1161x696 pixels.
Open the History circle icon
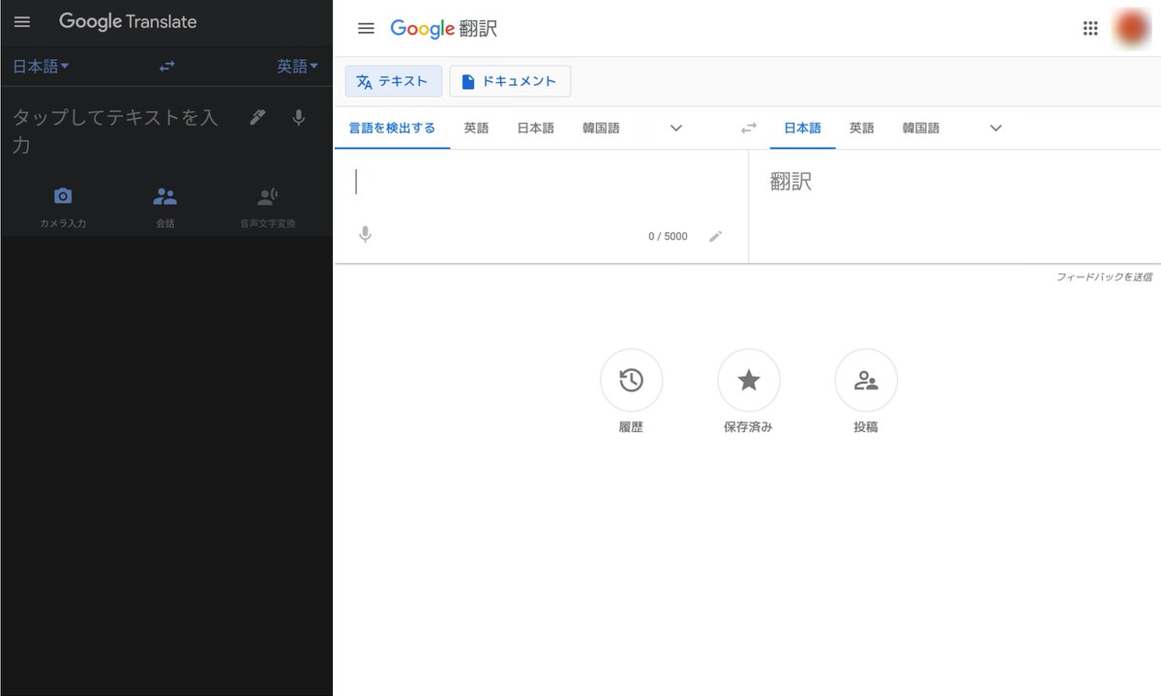(631, 379)
